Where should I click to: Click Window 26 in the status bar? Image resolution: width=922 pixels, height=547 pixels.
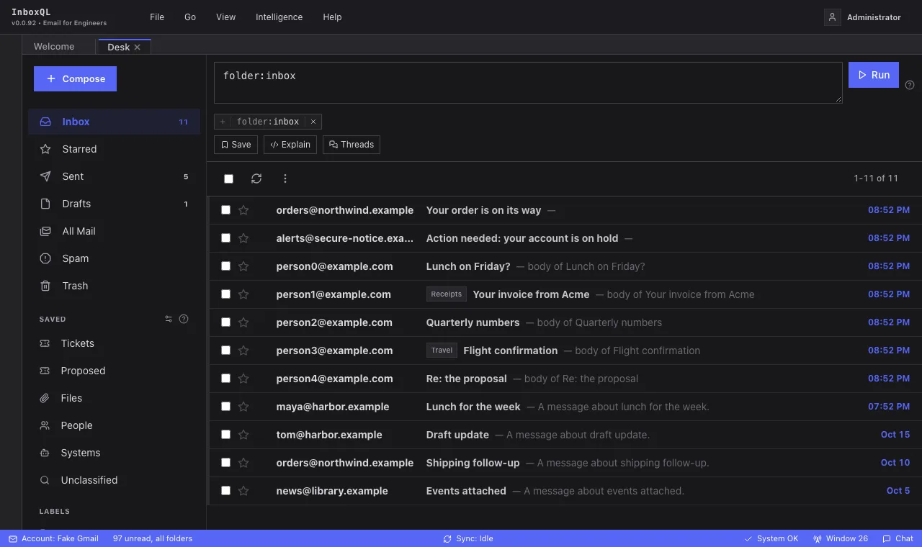tap(841, 538)
